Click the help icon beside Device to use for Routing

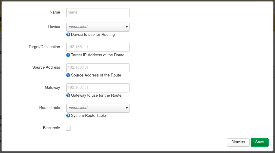point(68,35)
